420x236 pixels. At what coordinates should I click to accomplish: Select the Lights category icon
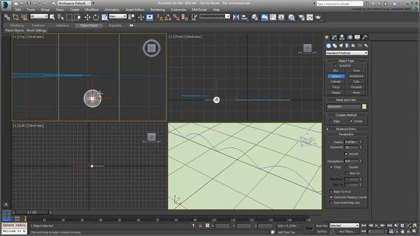341,45
